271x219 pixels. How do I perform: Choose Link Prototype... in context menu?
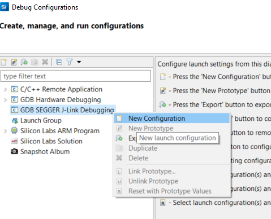[x=172, y=171]
